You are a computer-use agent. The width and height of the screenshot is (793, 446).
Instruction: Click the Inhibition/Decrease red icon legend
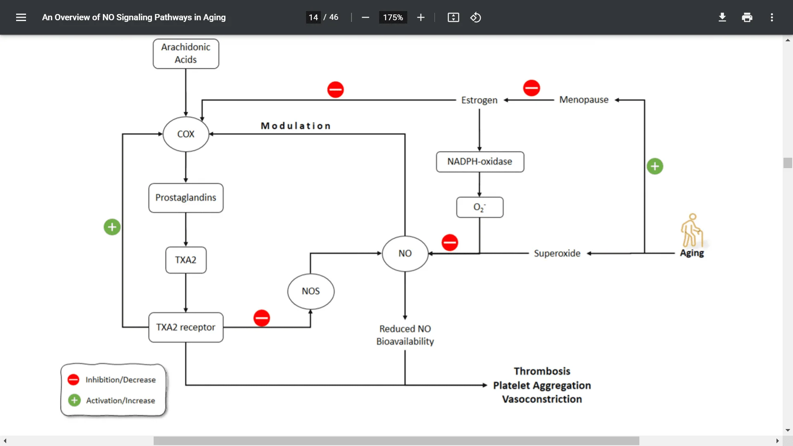click(x=74, y=380)
